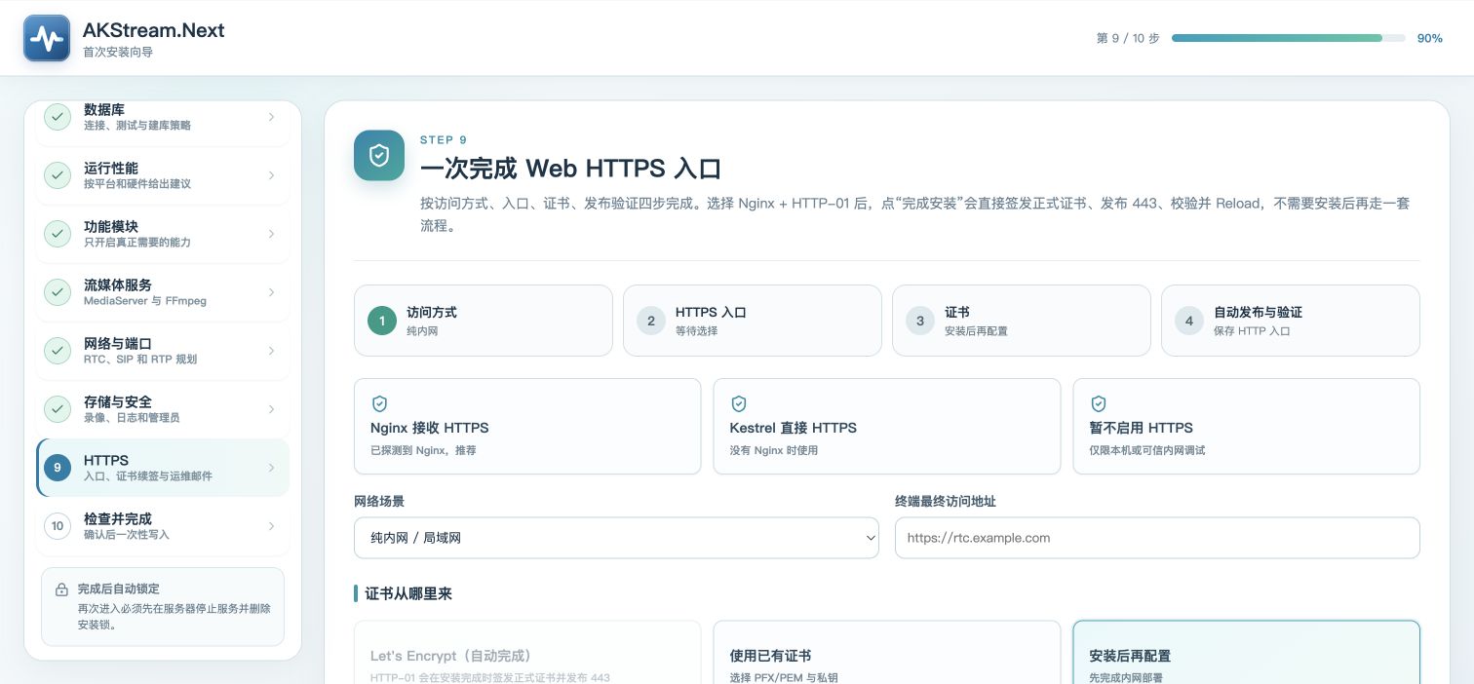Click the install progress bar at 90%
The image size is (1474, 684).
pyautogui.click(x=1288, y=38)
